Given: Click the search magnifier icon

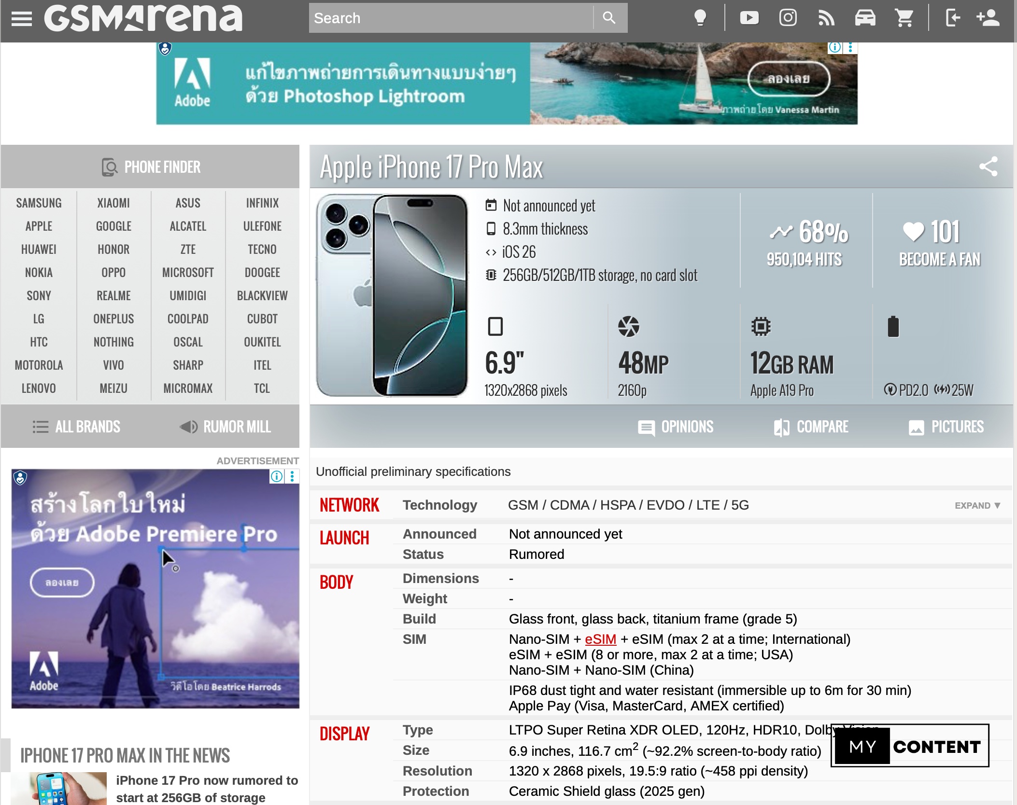Looking at the screenshot, I should [x=609, y=18].
